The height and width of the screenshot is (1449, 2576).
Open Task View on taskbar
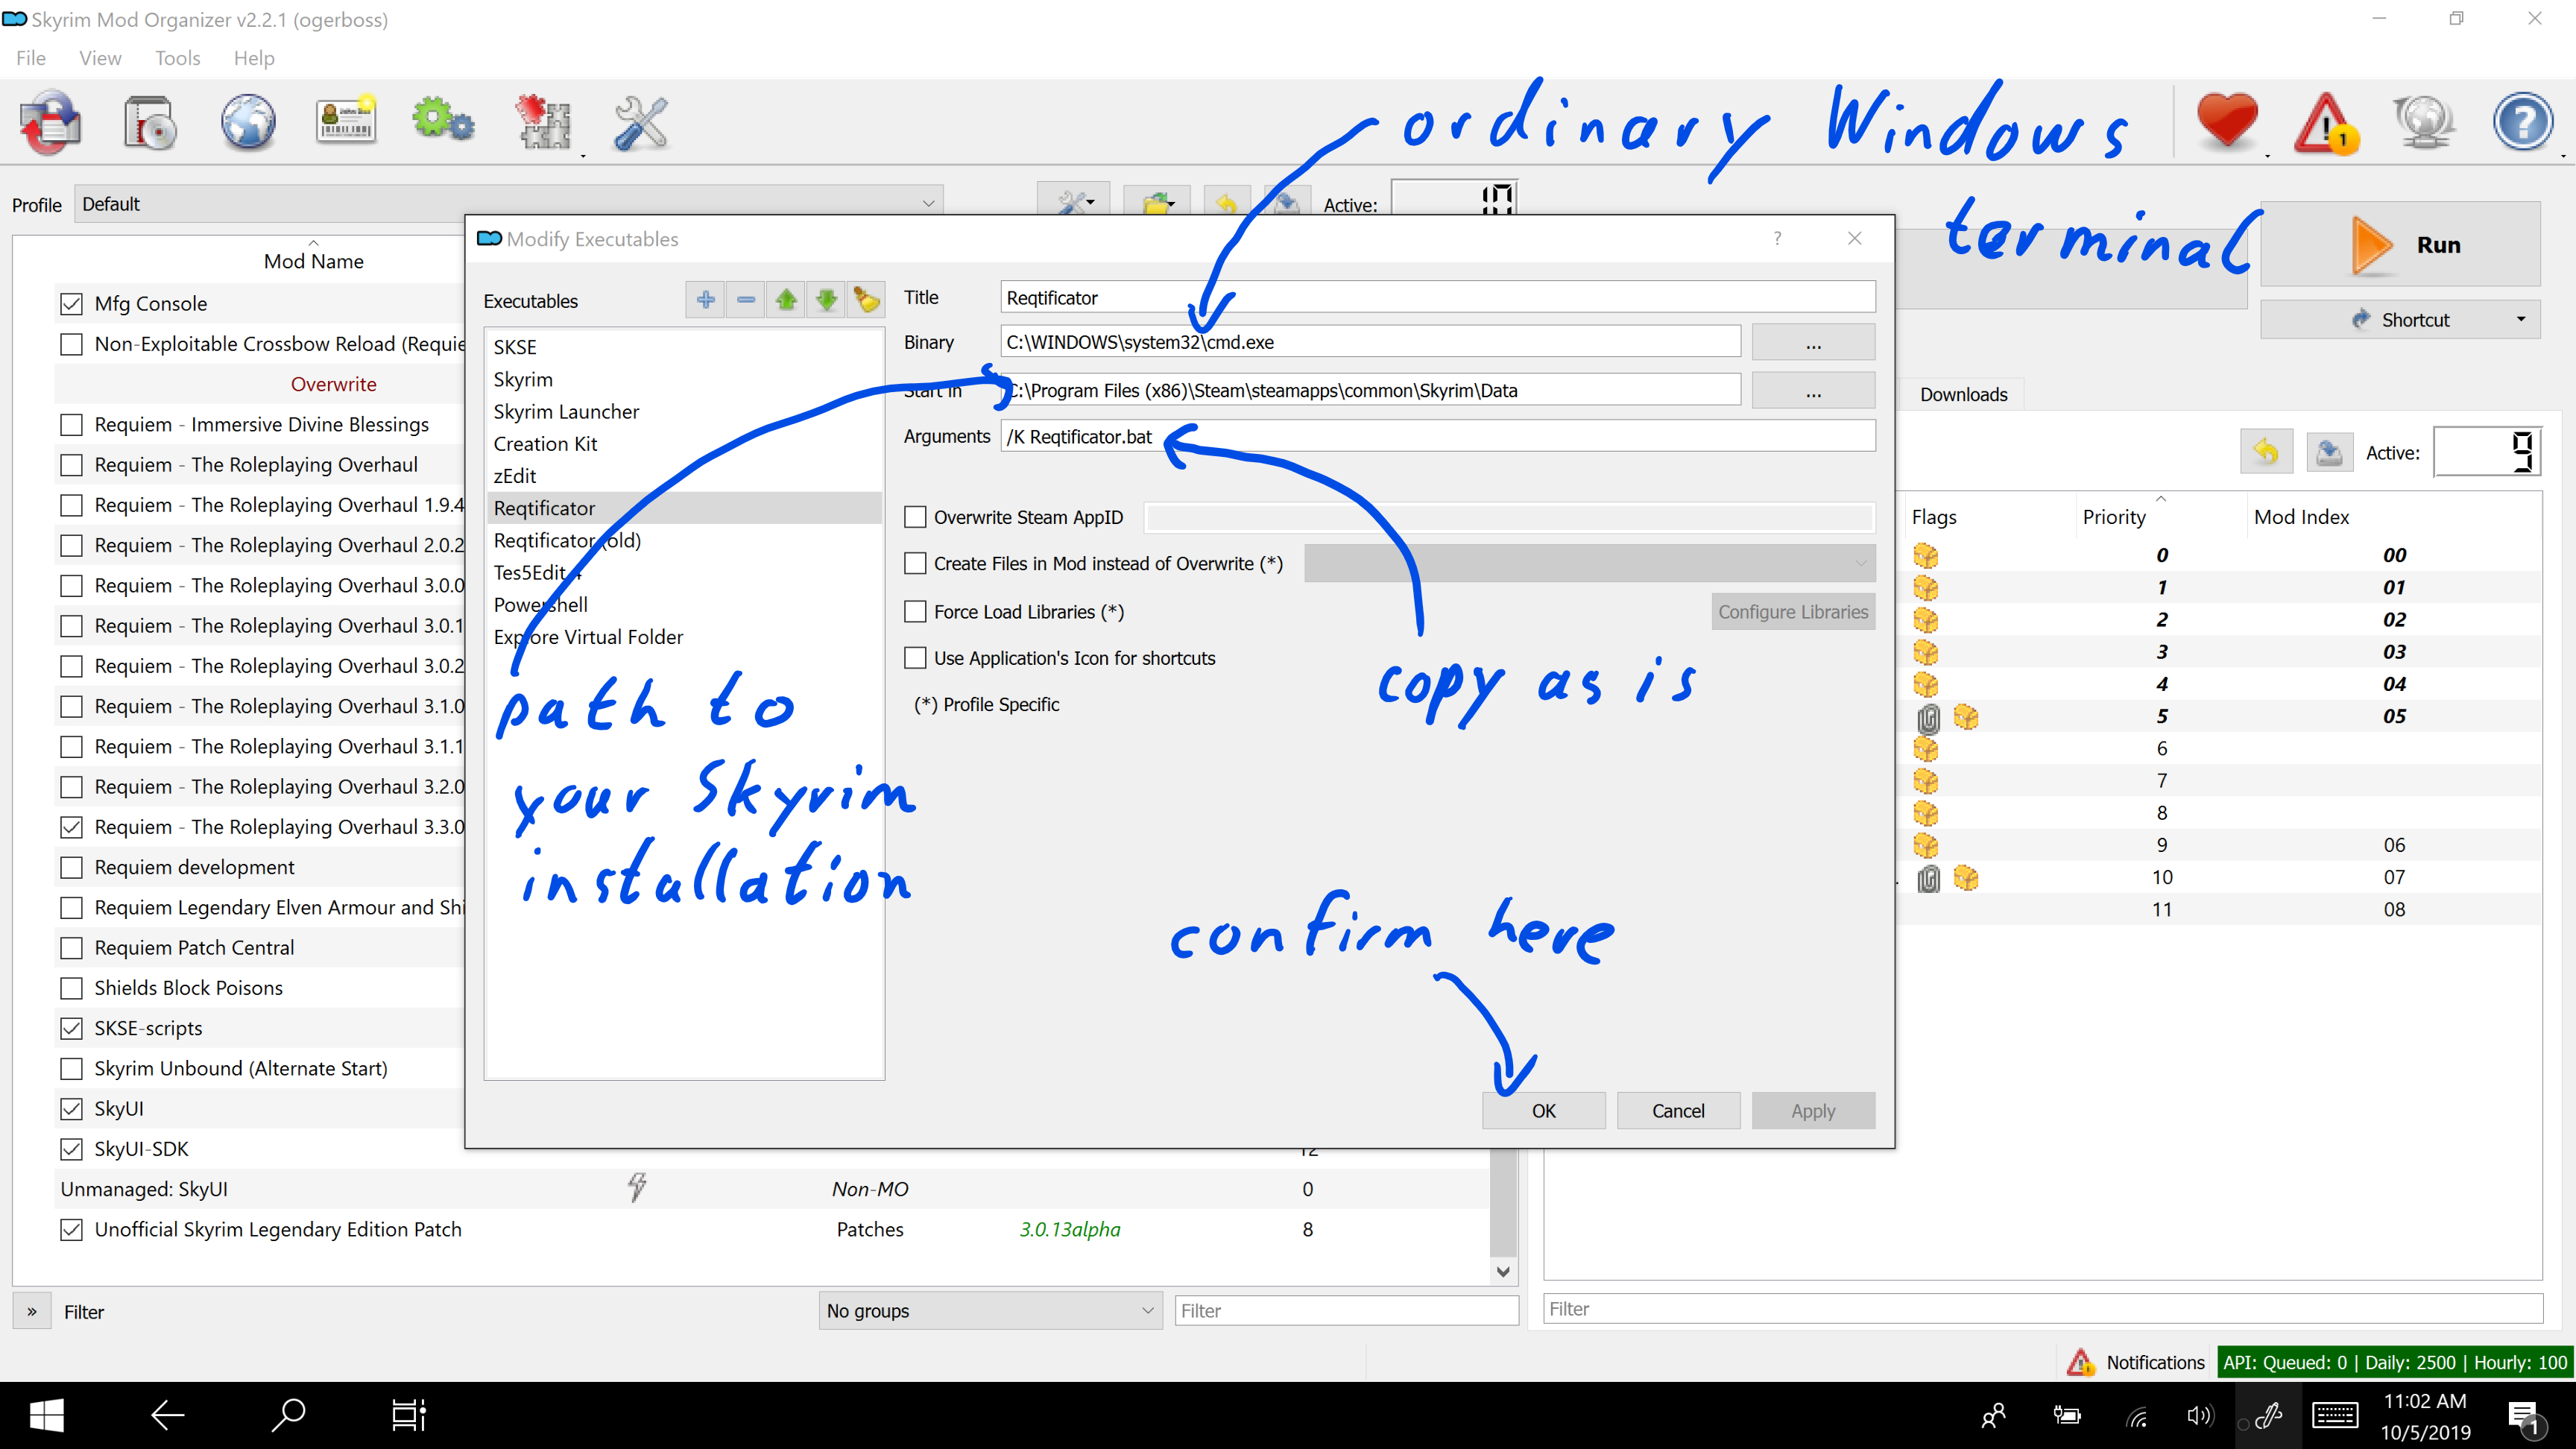pos(408,1415)
